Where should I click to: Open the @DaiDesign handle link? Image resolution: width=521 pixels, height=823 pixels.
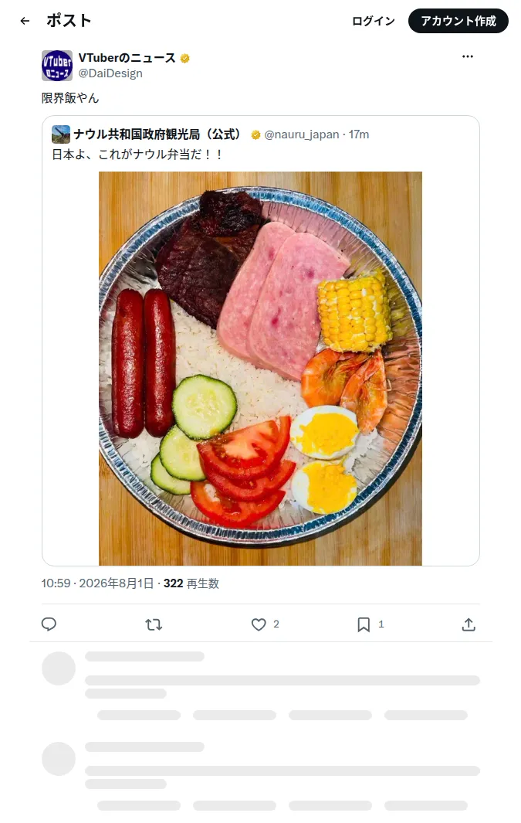point(110,73)
